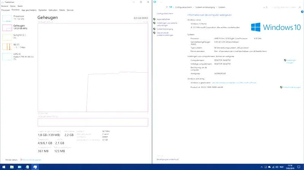The height and width of the screenshot is (170, 304).
Task: Click the Up arrow in the System window
Action: pyautogui.click(x=166, y=7)
